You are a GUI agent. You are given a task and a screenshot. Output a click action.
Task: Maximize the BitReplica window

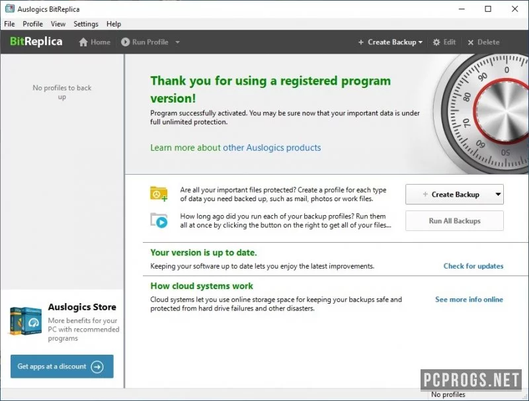[488, 9]
